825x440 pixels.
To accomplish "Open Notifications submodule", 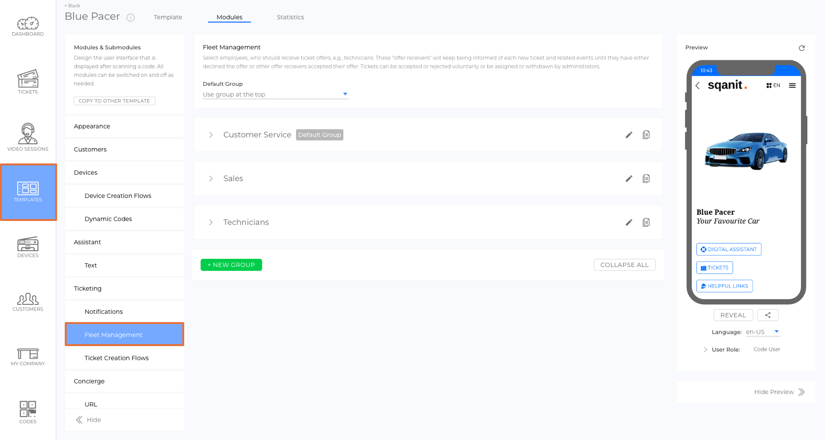I will [x=125, y=312].
